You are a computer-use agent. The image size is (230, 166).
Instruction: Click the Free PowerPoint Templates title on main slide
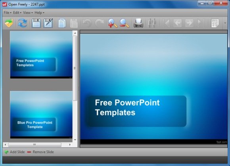pos(127,107)
